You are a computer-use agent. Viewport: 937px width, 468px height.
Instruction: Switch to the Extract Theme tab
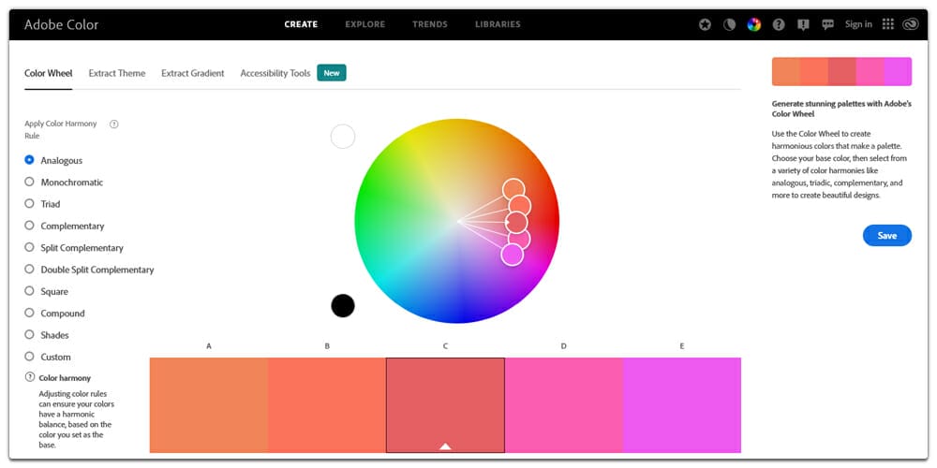[116, 73]
